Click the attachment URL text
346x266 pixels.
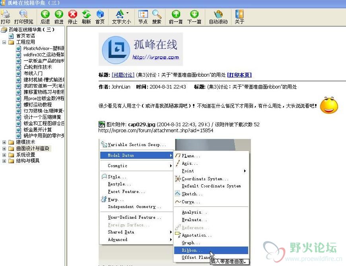coord(156,131)
